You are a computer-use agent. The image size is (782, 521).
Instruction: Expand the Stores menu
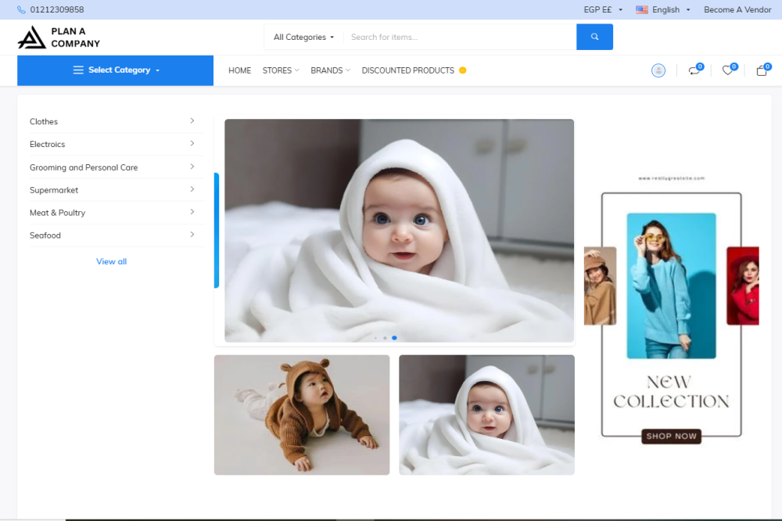[281, 70]
